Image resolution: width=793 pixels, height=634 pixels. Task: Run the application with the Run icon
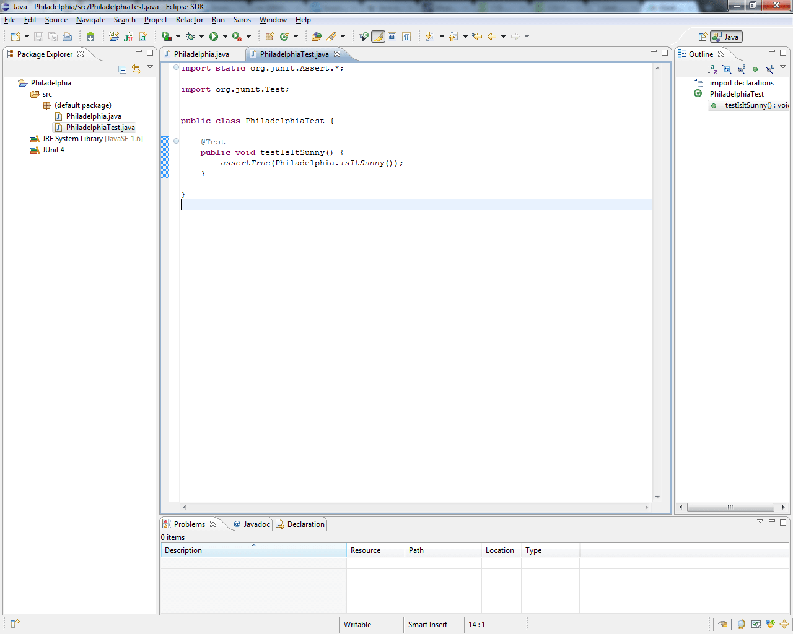click(x=214, y=37)
